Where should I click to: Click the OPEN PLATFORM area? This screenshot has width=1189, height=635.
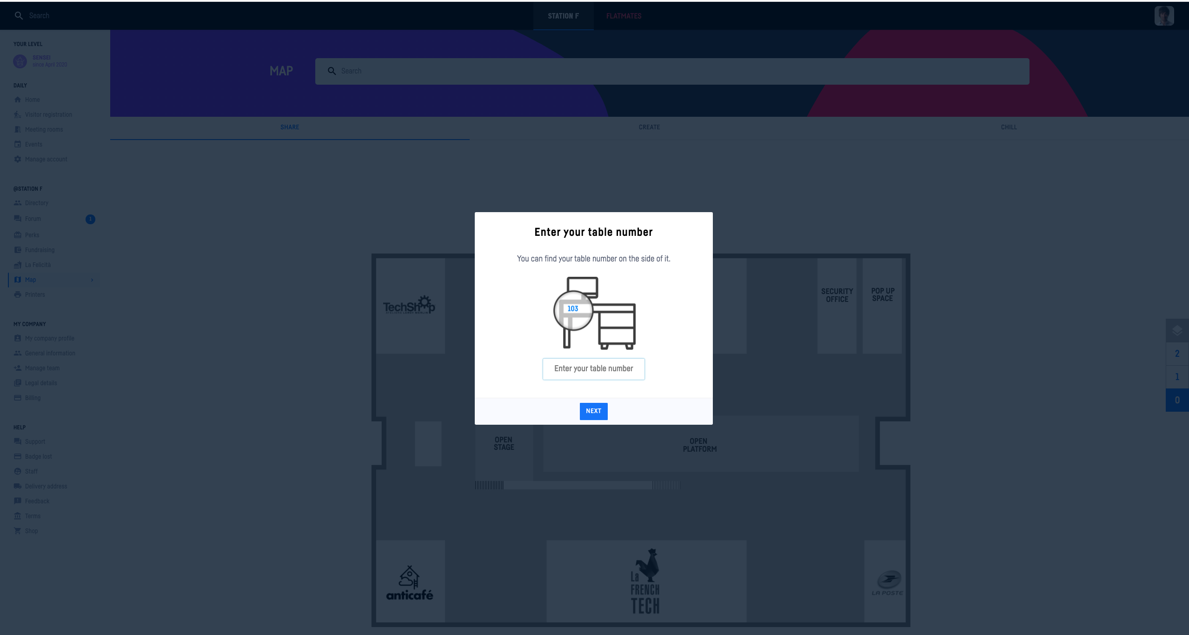tap(700, 445)
